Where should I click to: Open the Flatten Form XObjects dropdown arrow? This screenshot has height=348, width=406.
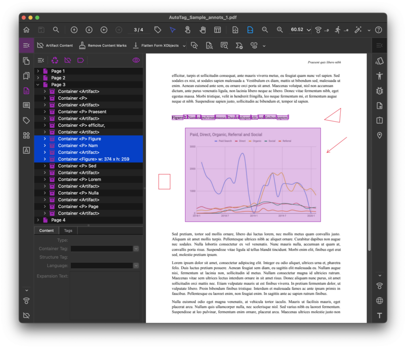pos(184,46)
